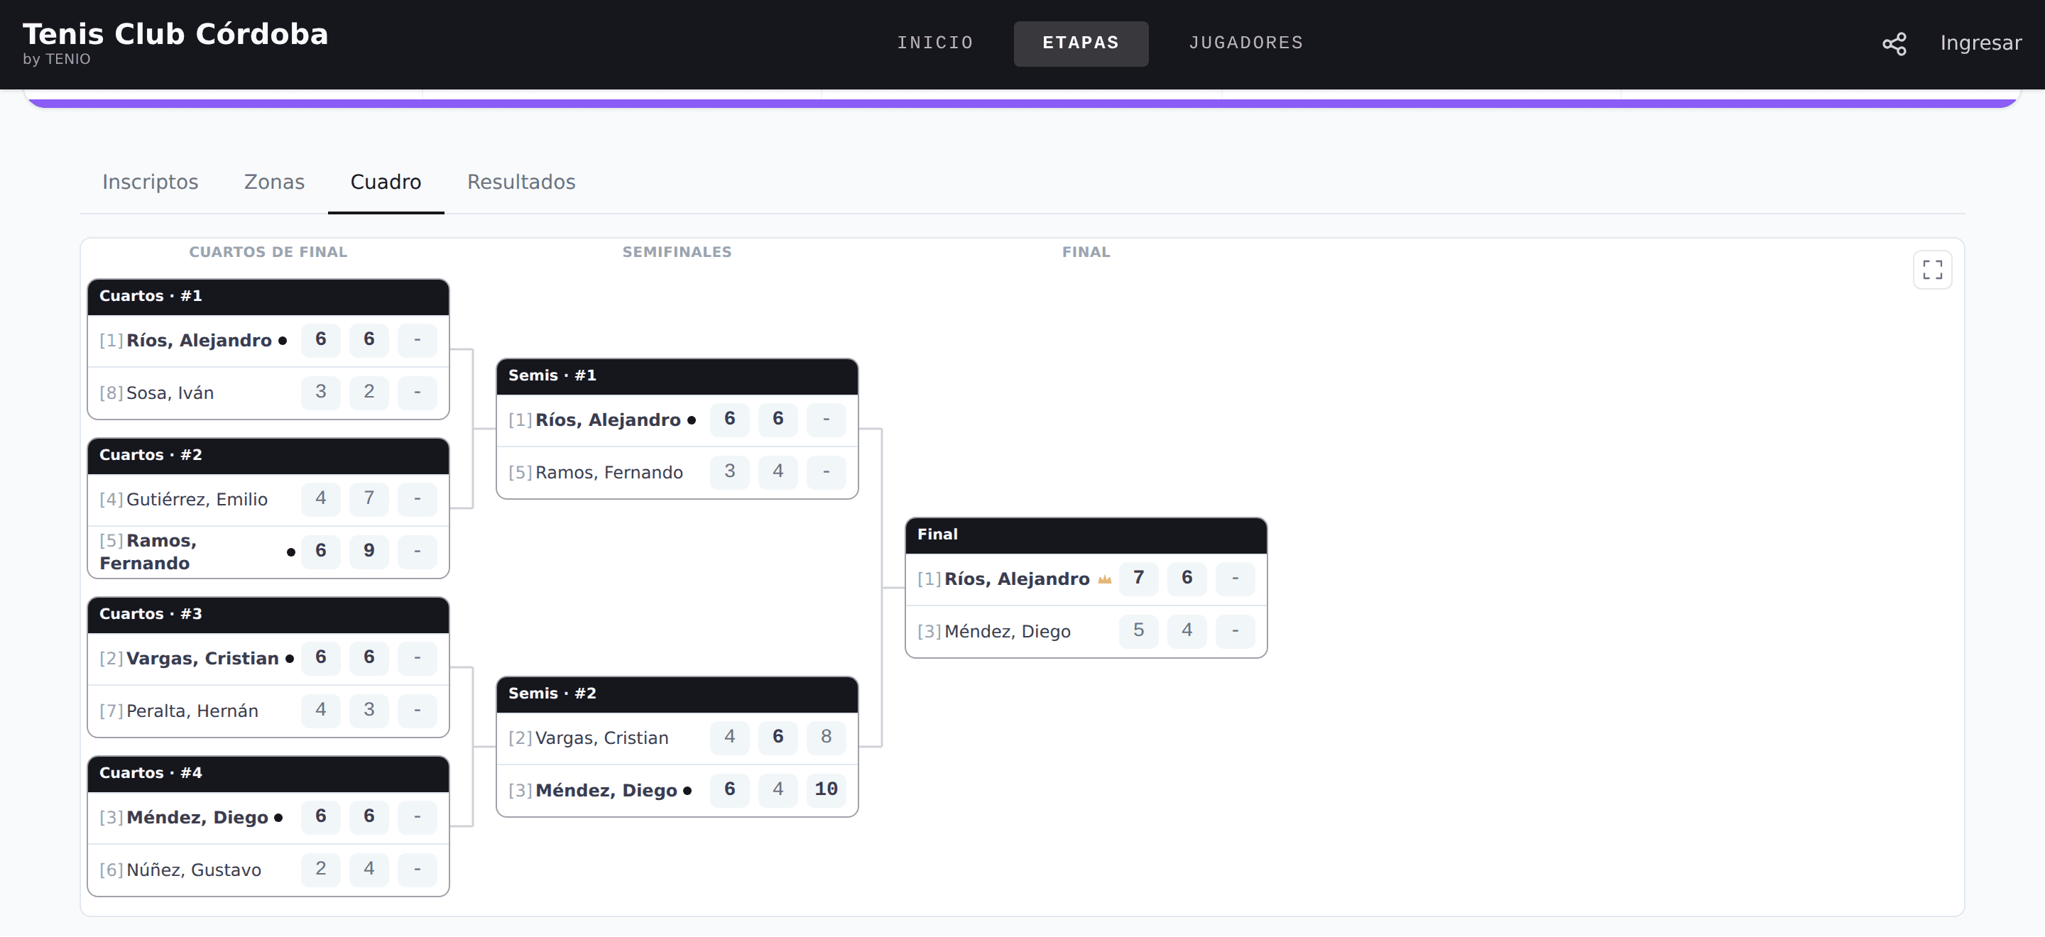Select Ríos, Alejandro in the Final
The width and height of the screenshot is (2045, 937).
(1016, 580)
